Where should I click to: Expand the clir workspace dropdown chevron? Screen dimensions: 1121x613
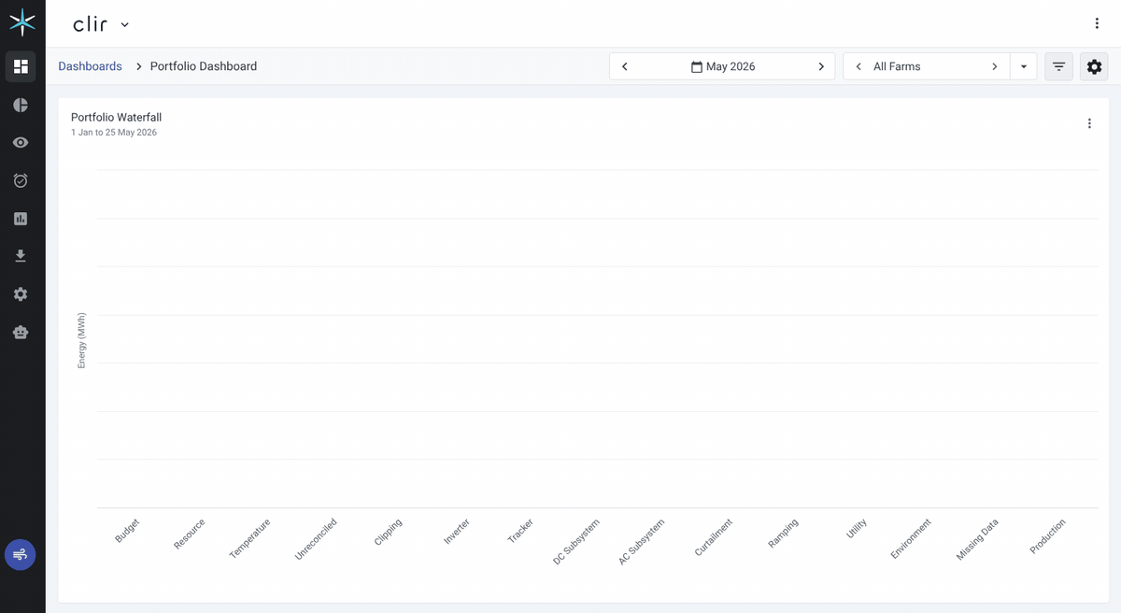point(125,24)
